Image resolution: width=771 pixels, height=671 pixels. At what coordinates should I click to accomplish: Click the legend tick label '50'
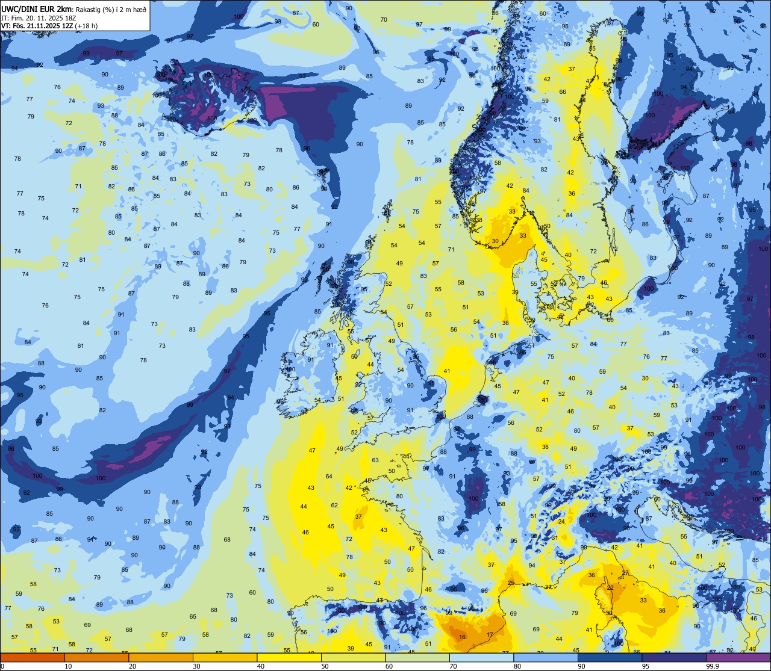tap(325, 666)
